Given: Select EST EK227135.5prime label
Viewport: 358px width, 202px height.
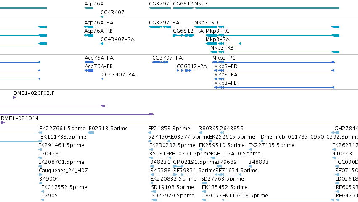Looking at the screenshot, I should coord(271,145).
